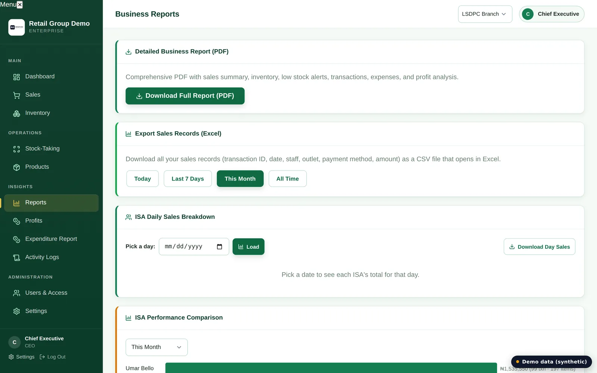Open the LSDPC Branch dropdown

click(485, 14)
